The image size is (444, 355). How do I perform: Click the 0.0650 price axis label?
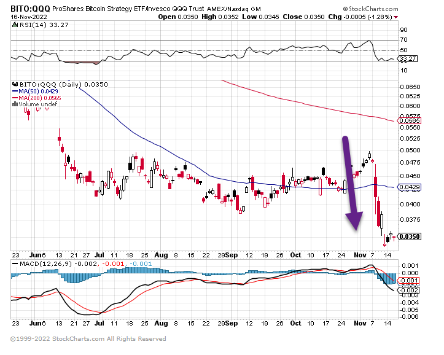410,87
